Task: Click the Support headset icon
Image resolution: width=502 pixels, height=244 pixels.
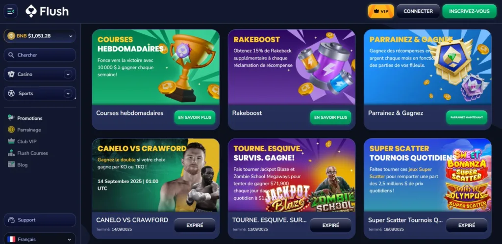Action: coord(12,220)
